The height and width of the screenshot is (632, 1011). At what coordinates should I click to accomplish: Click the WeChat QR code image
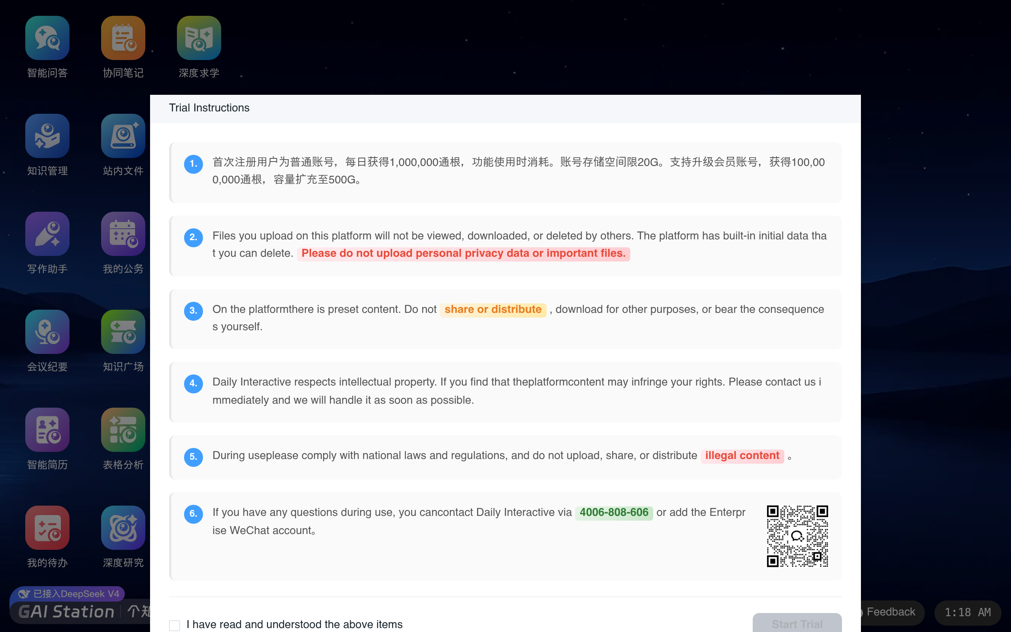coord(797,536)
